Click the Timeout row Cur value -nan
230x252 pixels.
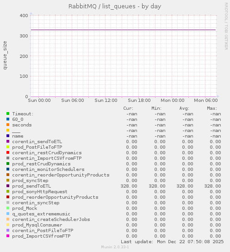(132, 114)
